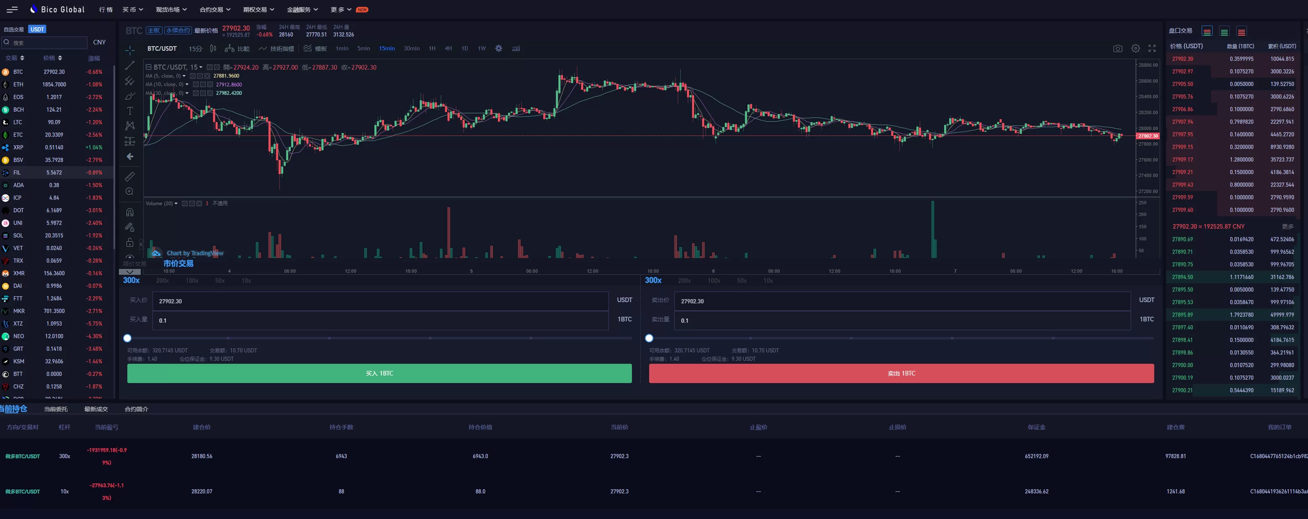This screenshot has width=1308, height=519.
Task: Click the red 卖出 1BTC button
Action: coord(901,373)
